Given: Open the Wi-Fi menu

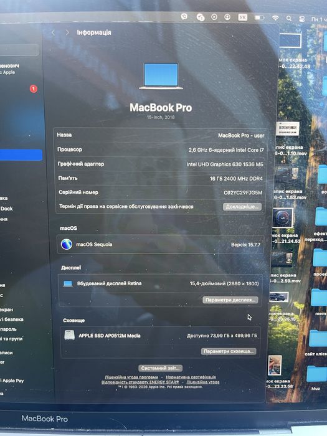Looking at the screenshot, I should 275,18.
